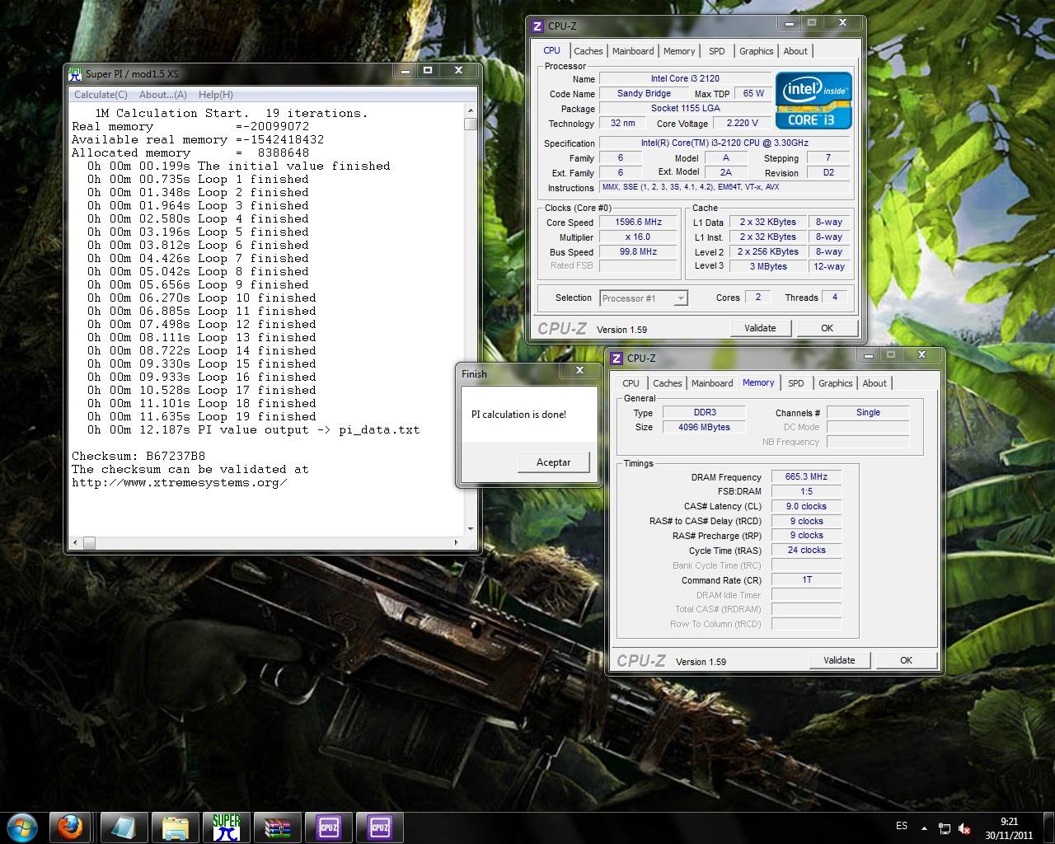The width and height of the screenshot is (1055, 844).
Task: Click the Checksum: B67237B8 line
Action: (x=138, y=456)
